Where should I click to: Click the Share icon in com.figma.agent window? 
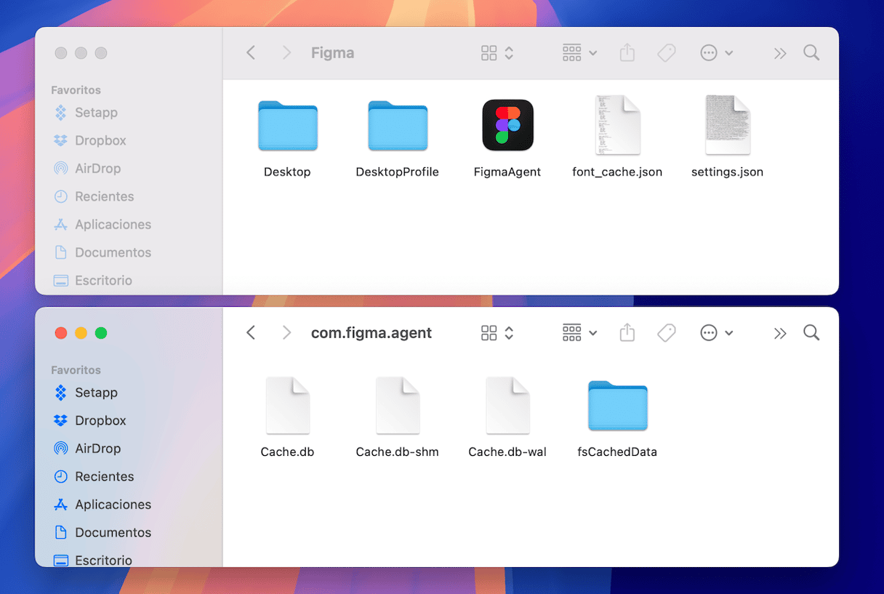[x=627, y=333]
